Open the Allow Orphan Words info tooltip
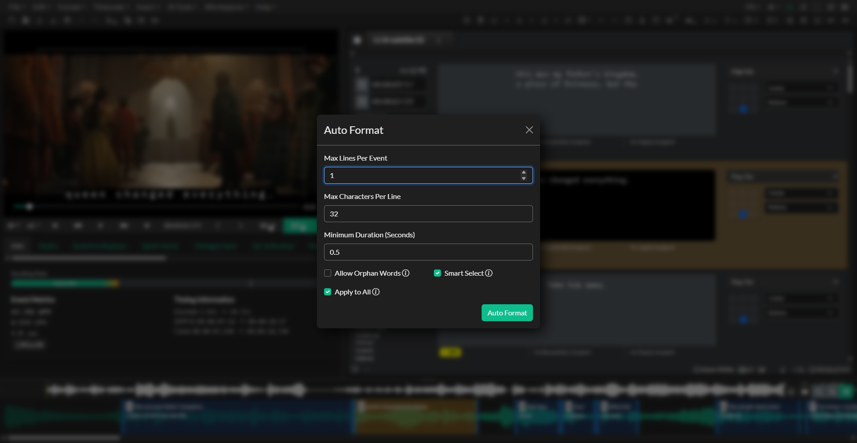 click(406, 273)
